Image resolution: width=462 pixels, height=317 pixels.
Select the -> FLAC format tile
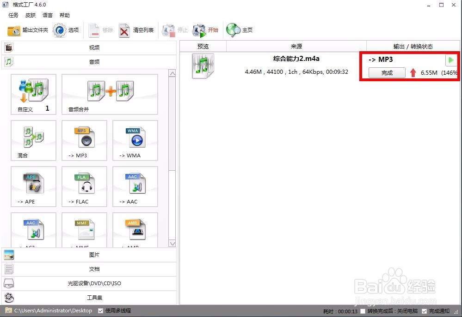[x=84, y=186]
